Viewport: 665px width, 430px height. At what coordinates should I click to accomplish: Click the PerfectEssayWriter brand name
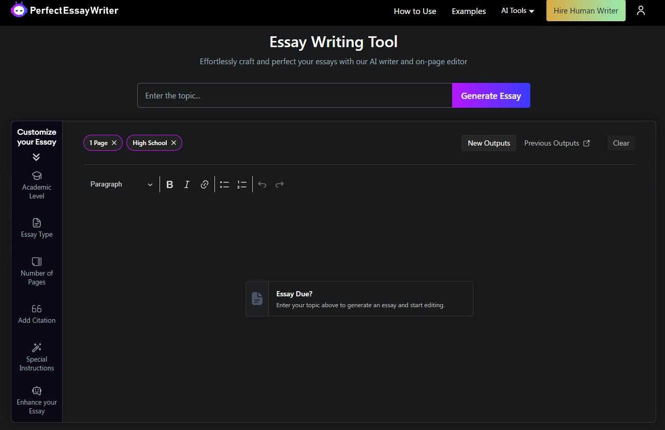click(x=74, y=10)
